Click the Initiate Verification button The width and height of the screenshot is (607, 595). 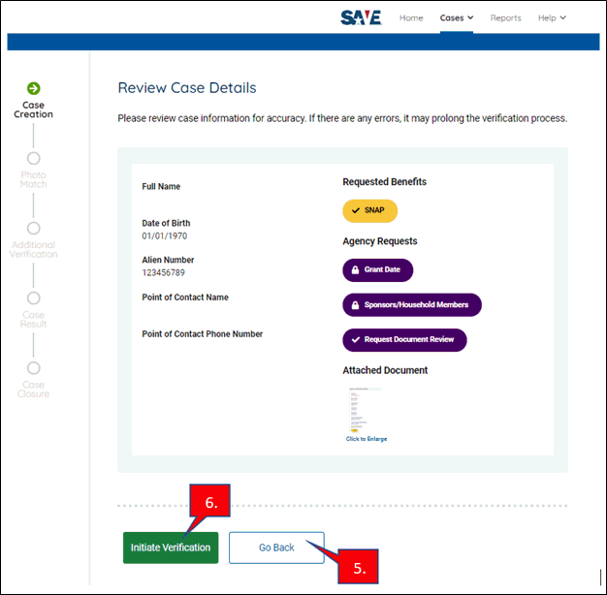pos(171,548)
